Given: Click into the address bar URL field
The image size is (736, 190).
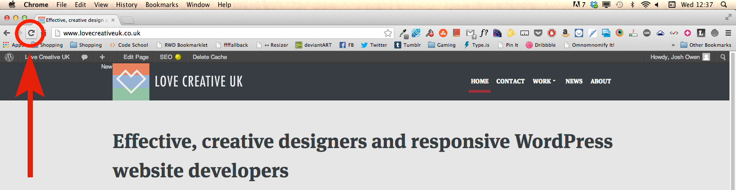Looking at the screenshot, I should (x=219, y=33).
